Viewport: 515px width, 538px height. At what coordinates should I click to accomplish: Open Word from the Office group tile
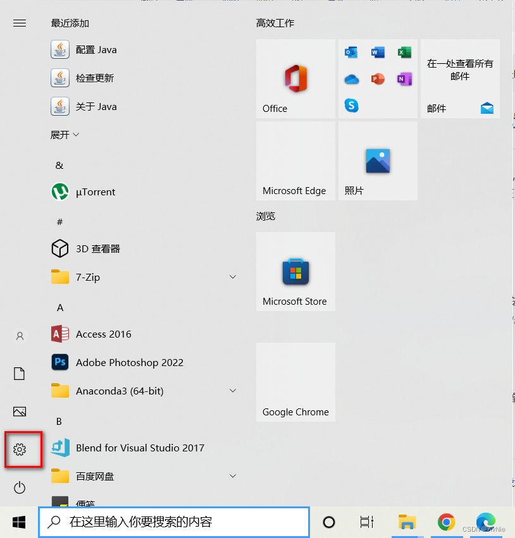pyautogui.click(x=378, y=52)
